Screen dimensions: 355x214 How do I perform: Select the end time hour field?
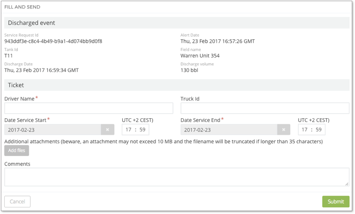coord(305,130)
